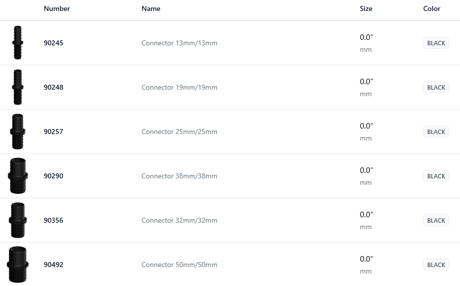Click the 90245 connector product image
Screen dimensions: 460x286
[x=17, y=43]
